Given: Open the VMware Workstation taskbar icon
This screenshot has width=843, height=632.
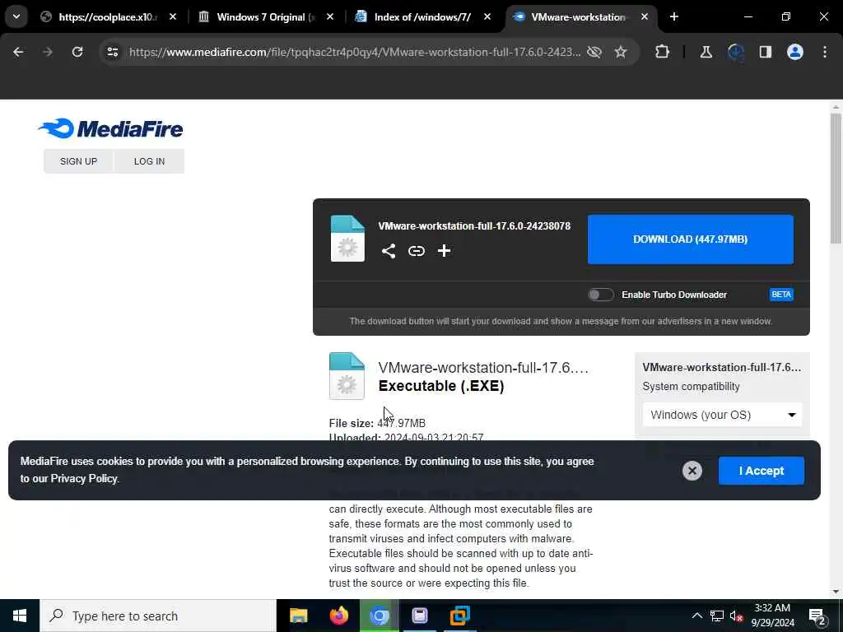Looking at the screenshot, I should [x=459, y=616].
